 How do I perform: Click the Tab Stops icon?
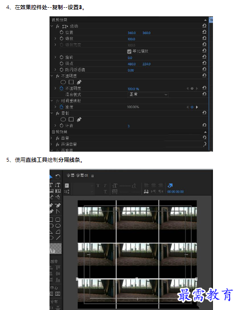coord(146,191)
